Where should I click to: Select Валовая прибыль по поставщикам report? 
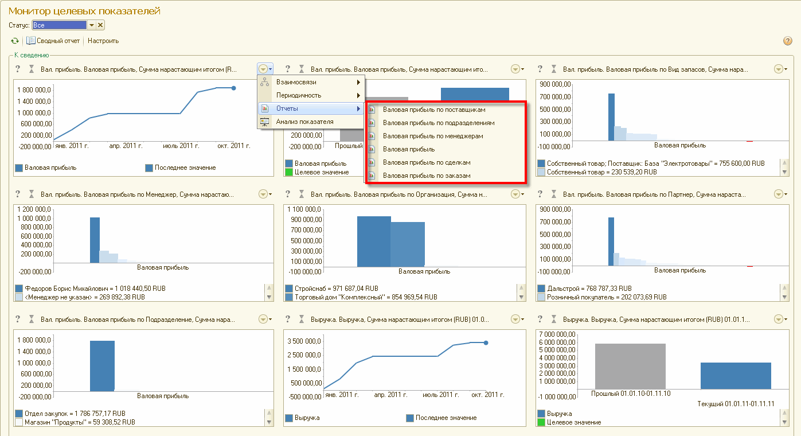click(x=434, y=109)
